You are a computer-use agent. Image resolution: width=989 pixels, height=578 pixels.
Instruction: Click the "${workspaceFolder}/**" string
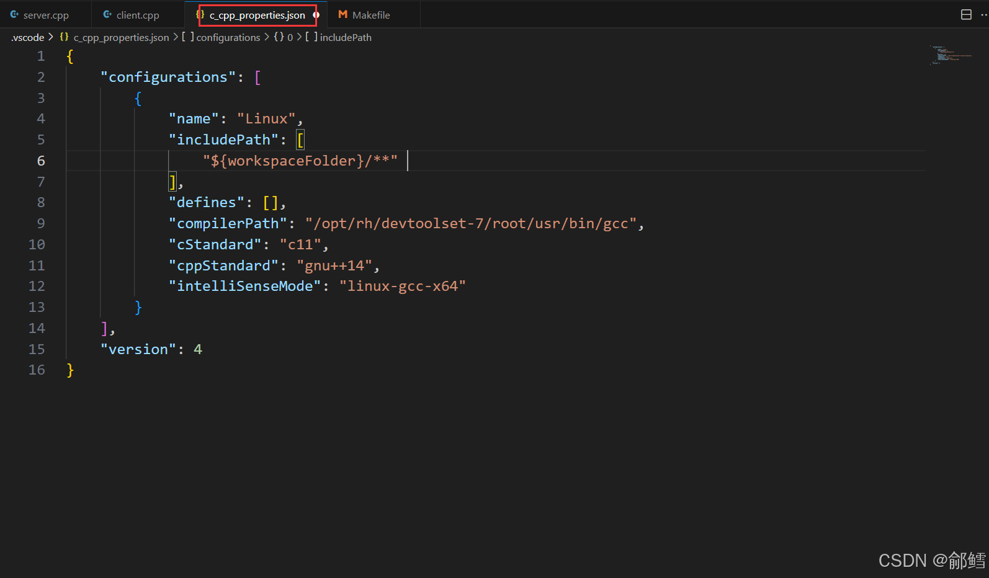tap(300, 161)
